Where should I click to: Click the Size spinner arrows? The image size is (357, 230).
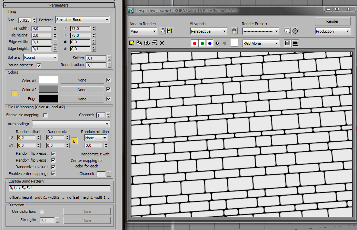coord(34,20)
